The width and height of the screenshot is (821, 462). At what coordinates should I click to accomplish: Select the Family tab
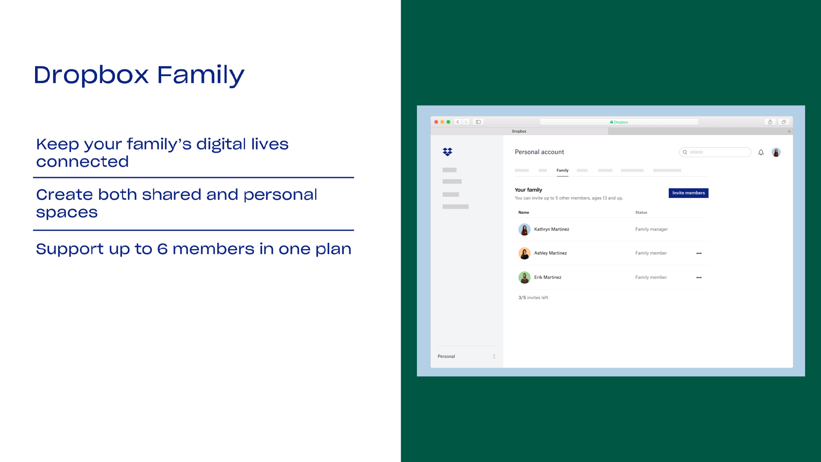coord(562,170)
